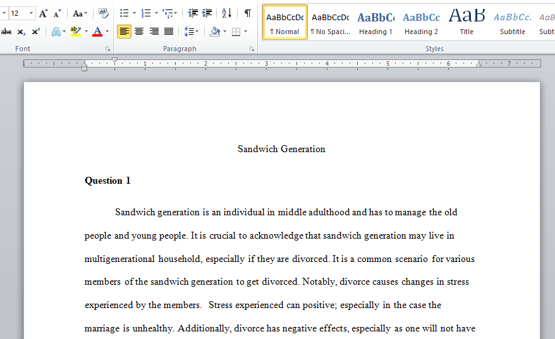Click the Increase Indent icon

click(207, 13)
